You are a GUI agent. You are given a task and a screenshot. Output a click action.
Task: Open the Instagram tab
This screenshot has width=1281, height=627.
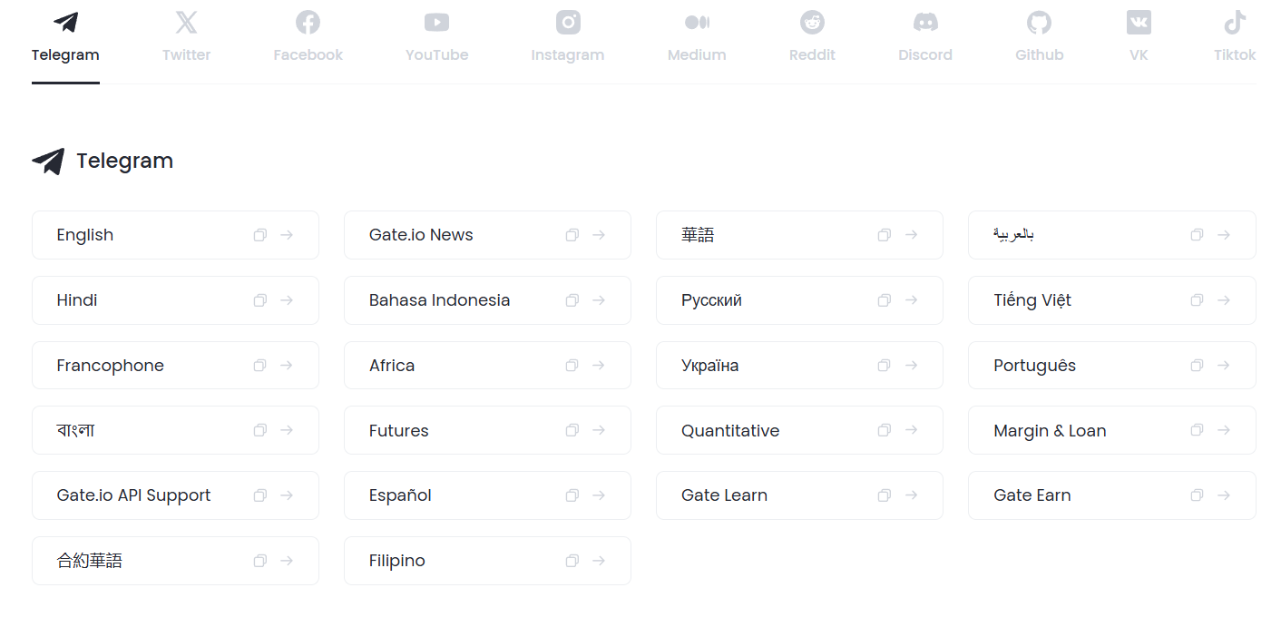(568, 37)
